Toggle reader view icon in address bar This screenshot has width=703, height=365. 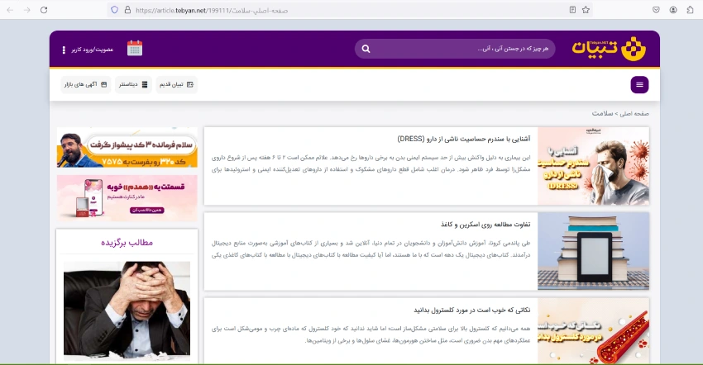pyautogui.click(x=572, y=10)
